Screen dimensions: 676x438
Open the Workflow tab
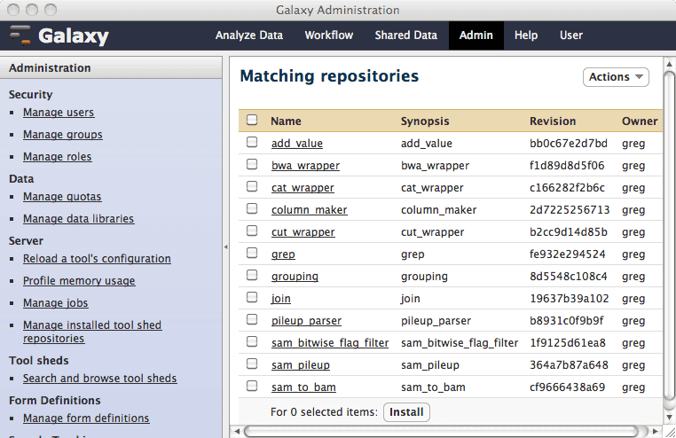coord(328,35)
